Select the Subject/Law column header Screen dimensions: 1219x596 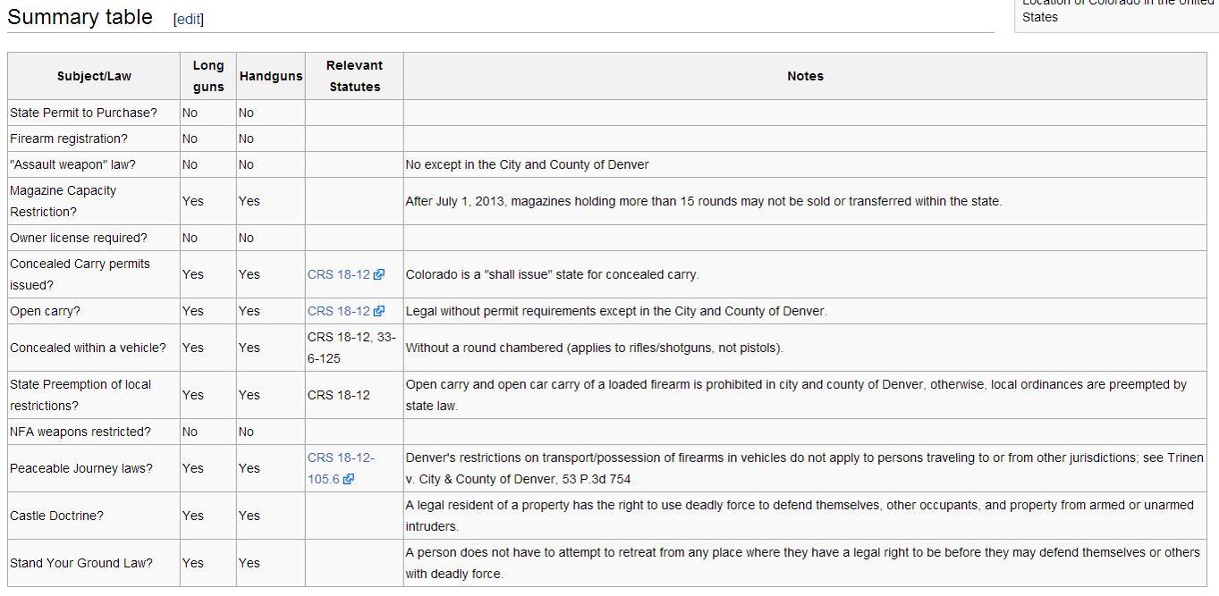[94, 76]
